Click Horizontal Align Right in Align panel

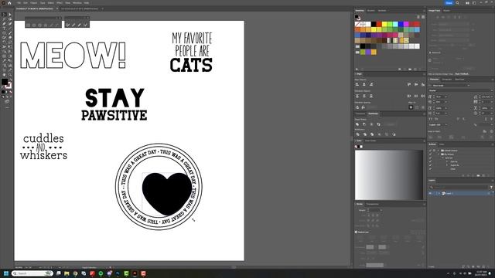[x=371, y=84]
